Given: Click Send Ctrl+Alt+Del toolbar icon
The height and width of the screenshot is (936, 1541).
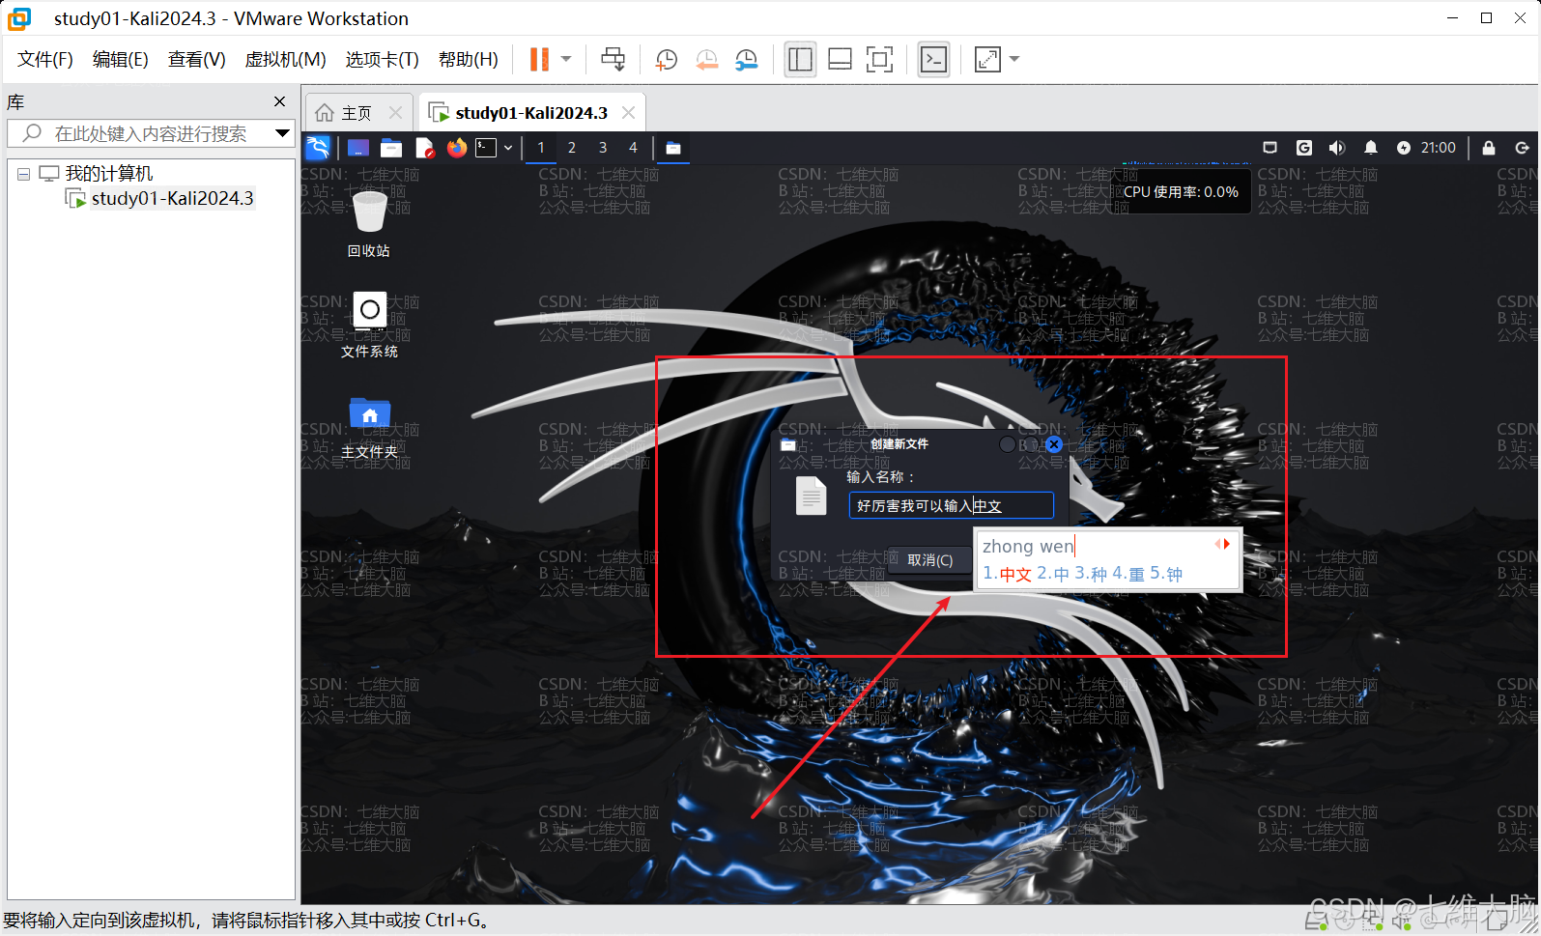Looking at the screenshot, I should pos(613,60).
